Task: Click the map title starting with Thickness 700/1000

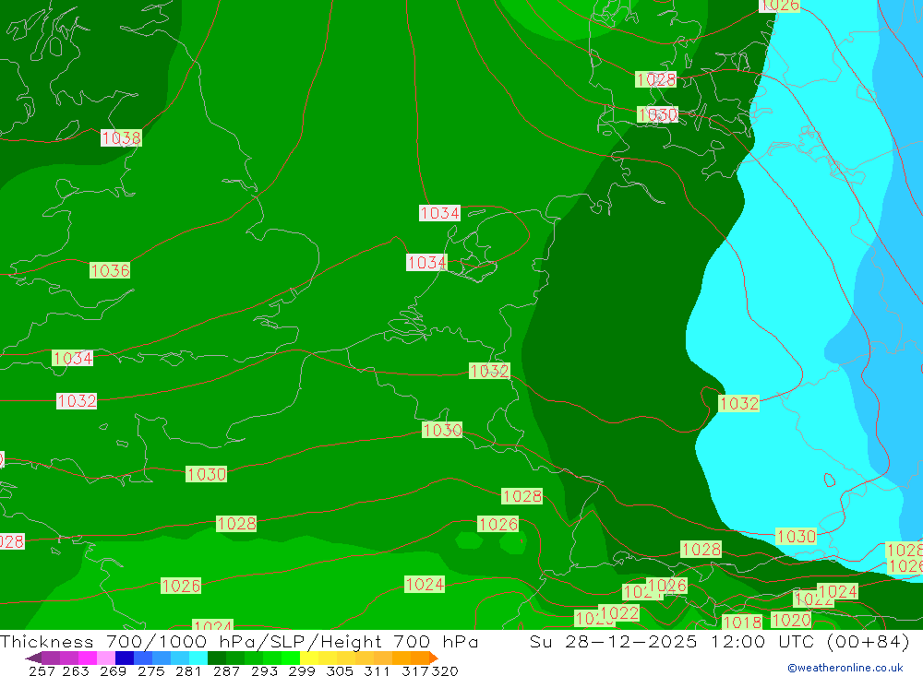Action: [x=239, y=641]
